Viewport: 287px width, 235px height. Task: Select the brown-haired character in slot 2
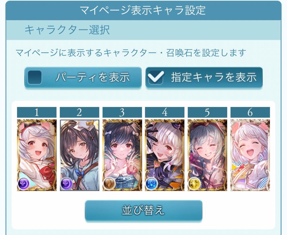[79, 155]
